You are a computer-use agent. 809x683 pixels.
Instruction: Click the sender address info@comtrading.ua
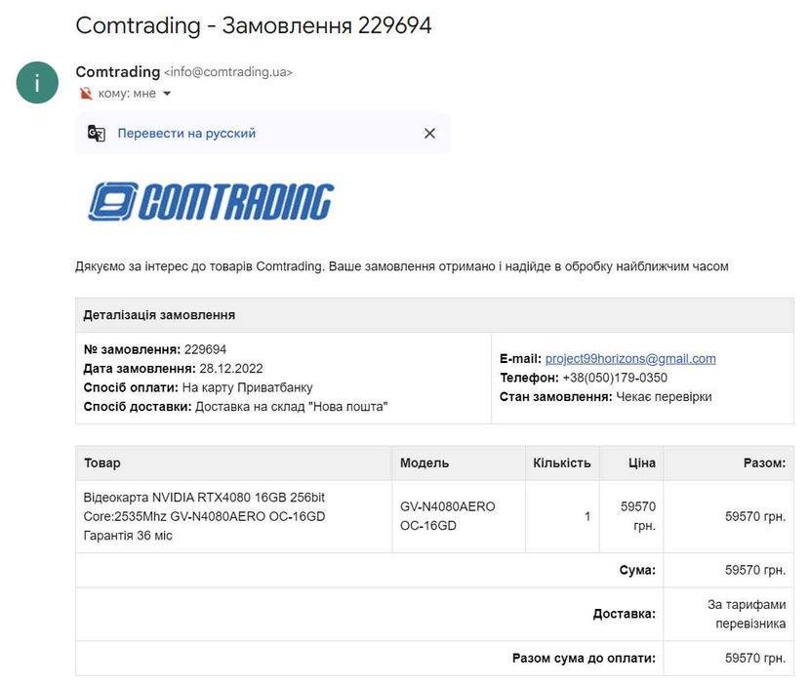click(x=228, y=72)
